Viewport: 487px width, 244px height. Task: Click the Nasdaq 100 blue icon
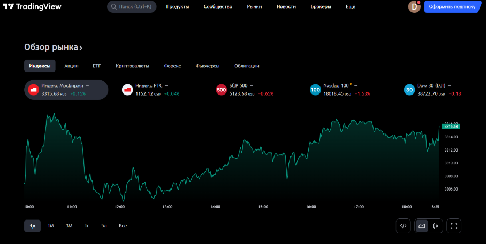coord(315,90)
